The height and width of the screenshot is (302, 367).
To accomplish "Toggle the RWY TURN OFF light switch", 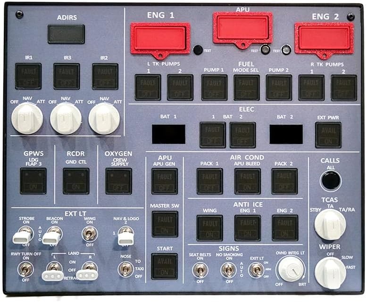I will tap(25, 269).
